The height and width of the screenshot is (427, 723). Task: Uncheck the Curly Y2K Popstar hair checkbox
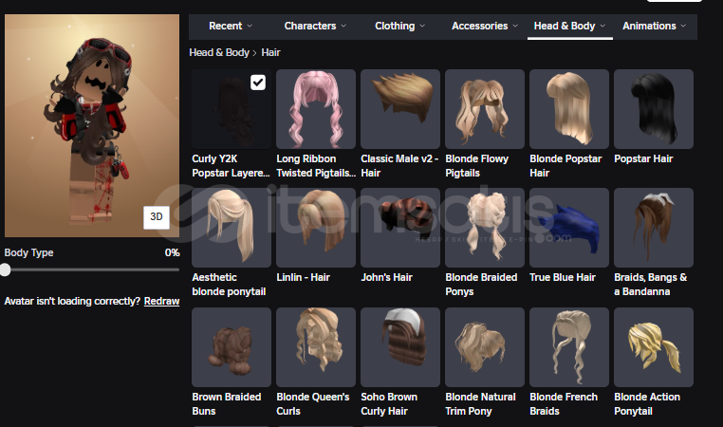pyautogui.click(x=258, y=84)
